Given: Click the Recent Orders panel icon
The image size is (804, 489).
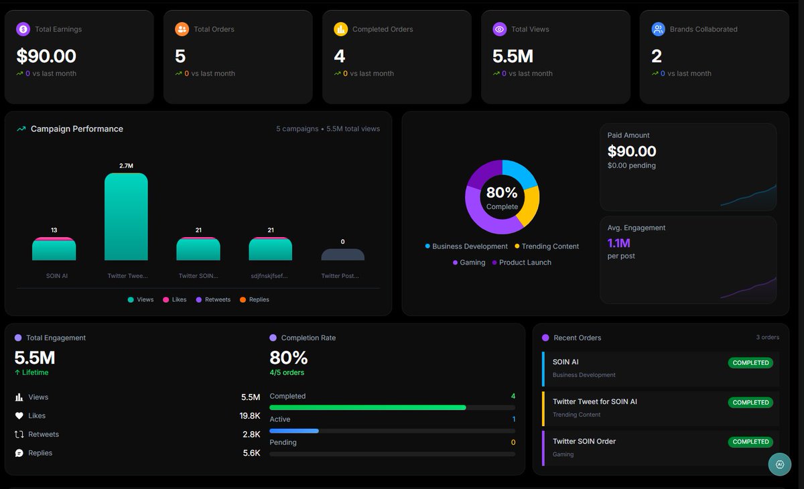Looking at the screenshot, I should pos(544,338).
